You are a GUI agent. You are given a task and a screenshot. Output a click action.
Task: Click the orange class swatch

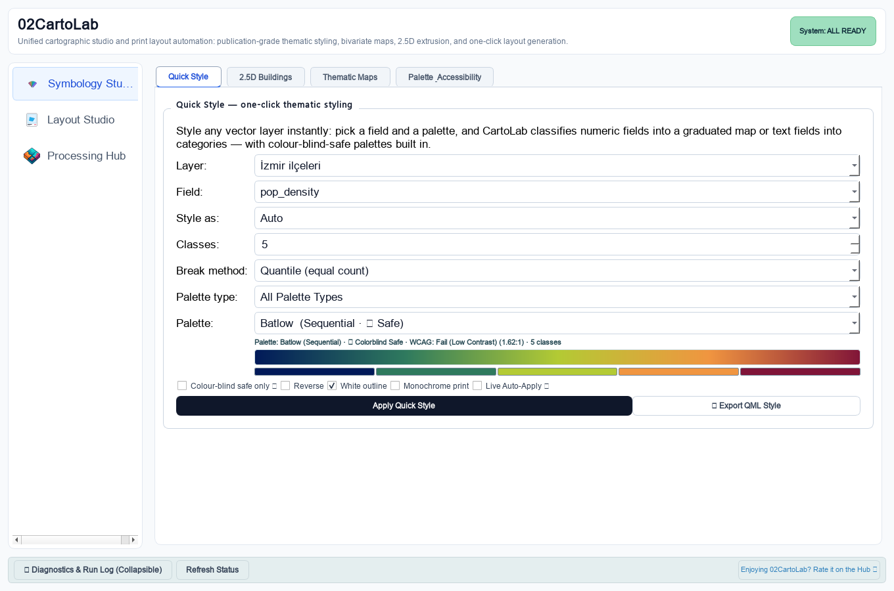678,372
